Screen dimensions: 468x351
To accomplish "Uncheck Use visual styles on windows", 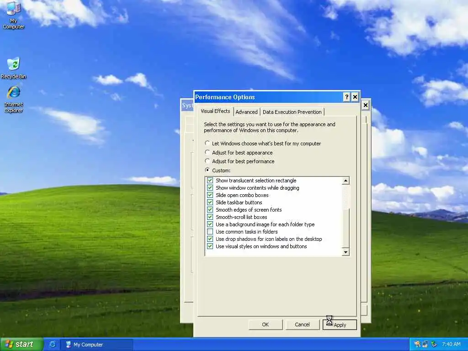I will tap(210, 246).
